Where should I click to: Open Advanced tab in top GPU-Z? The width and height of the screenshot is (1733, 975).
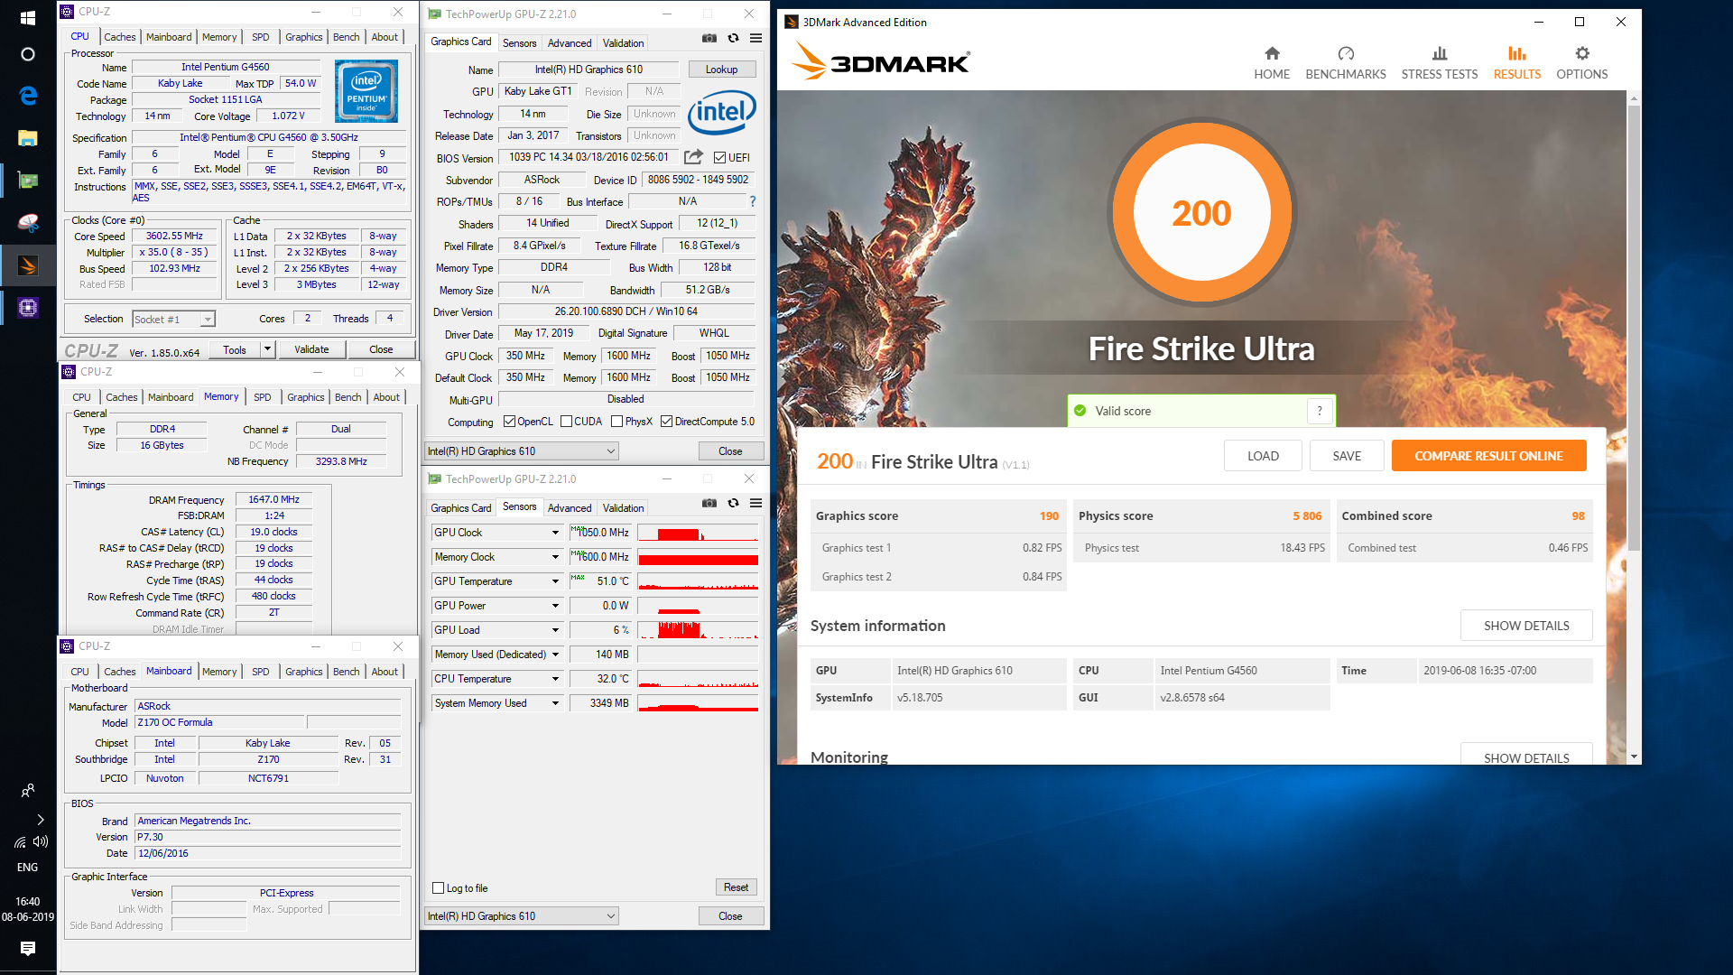tap(570, 42)
